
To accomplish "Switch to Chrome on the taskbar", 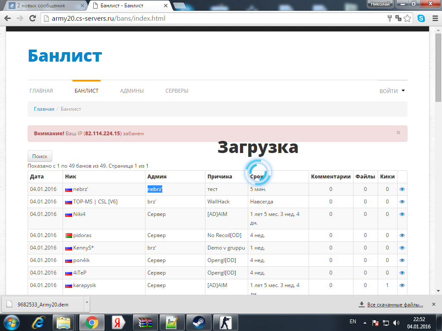I will pyautogui.click(x=92, y=322).
